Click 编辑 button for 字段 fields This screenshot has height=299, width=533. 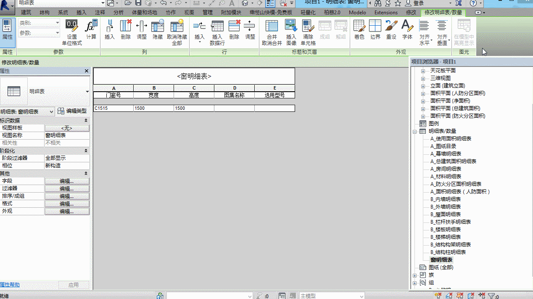67,181
